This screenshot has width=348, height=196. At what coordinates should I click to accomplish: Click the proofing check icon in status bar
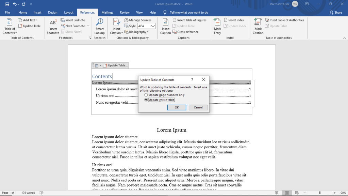41,193
